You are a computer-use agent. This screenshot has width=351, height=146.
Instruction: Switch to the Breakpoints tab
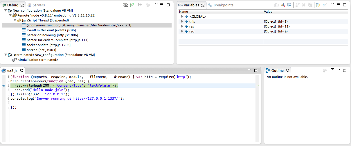pos(221,5)
